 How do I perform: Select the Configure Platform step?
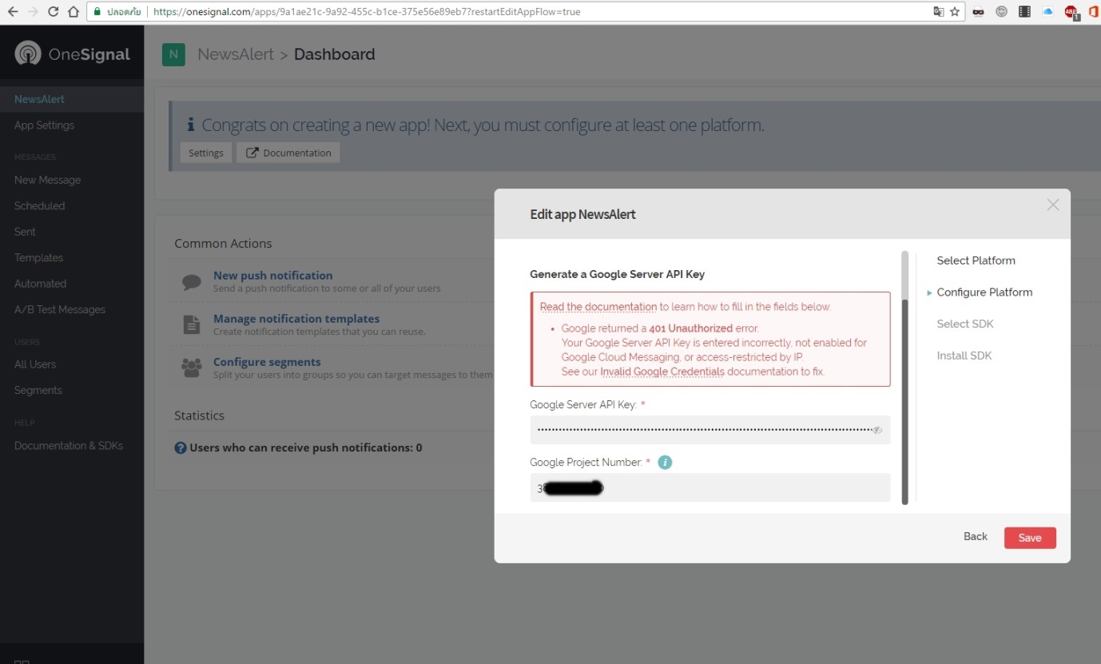pyautogui.click(x=984, y=292)
